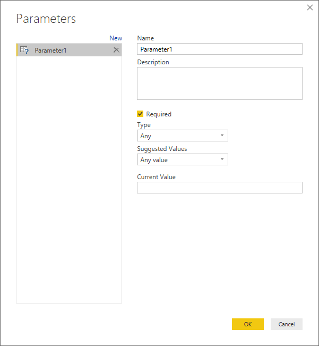Click the Required label text
This screenshot has width=319, height=346.
159,114
